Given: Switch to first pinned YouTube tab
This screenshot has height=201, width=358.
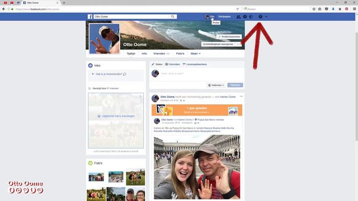Looking at the screenshot, I should point(5,3).
